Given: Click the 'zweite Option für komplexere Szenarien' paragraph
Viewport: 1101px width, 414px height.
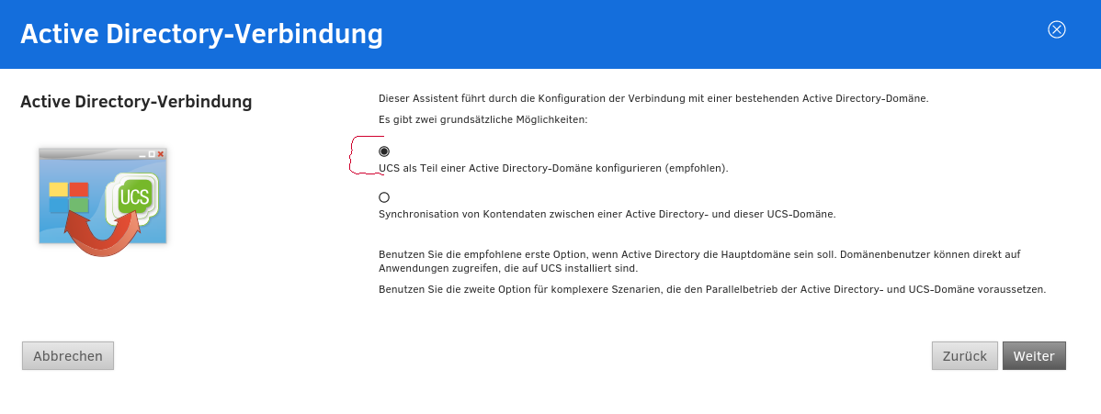Looking at the screenshot, I should tap(712, 290).
